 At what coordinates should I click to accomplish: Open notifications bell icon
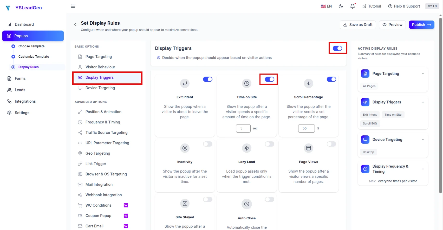pos(353,6)
